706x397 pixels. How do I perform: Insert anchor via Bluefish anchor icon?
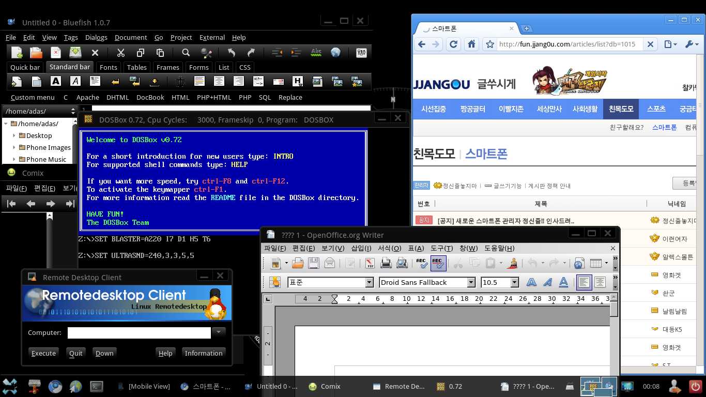tap(180, 81)
